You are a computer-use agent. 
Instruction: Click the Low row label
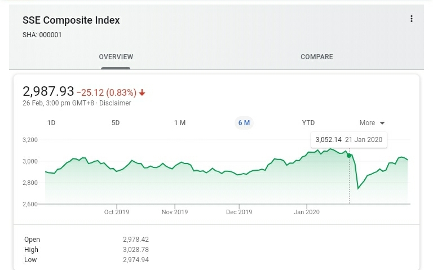(x=30, y=260)
